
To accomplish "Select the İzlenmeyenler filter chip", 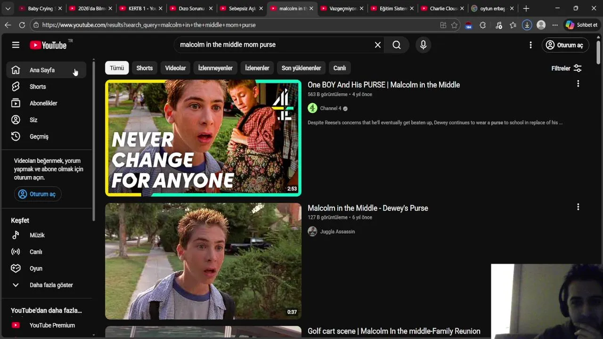I will (x=215, y=68).
